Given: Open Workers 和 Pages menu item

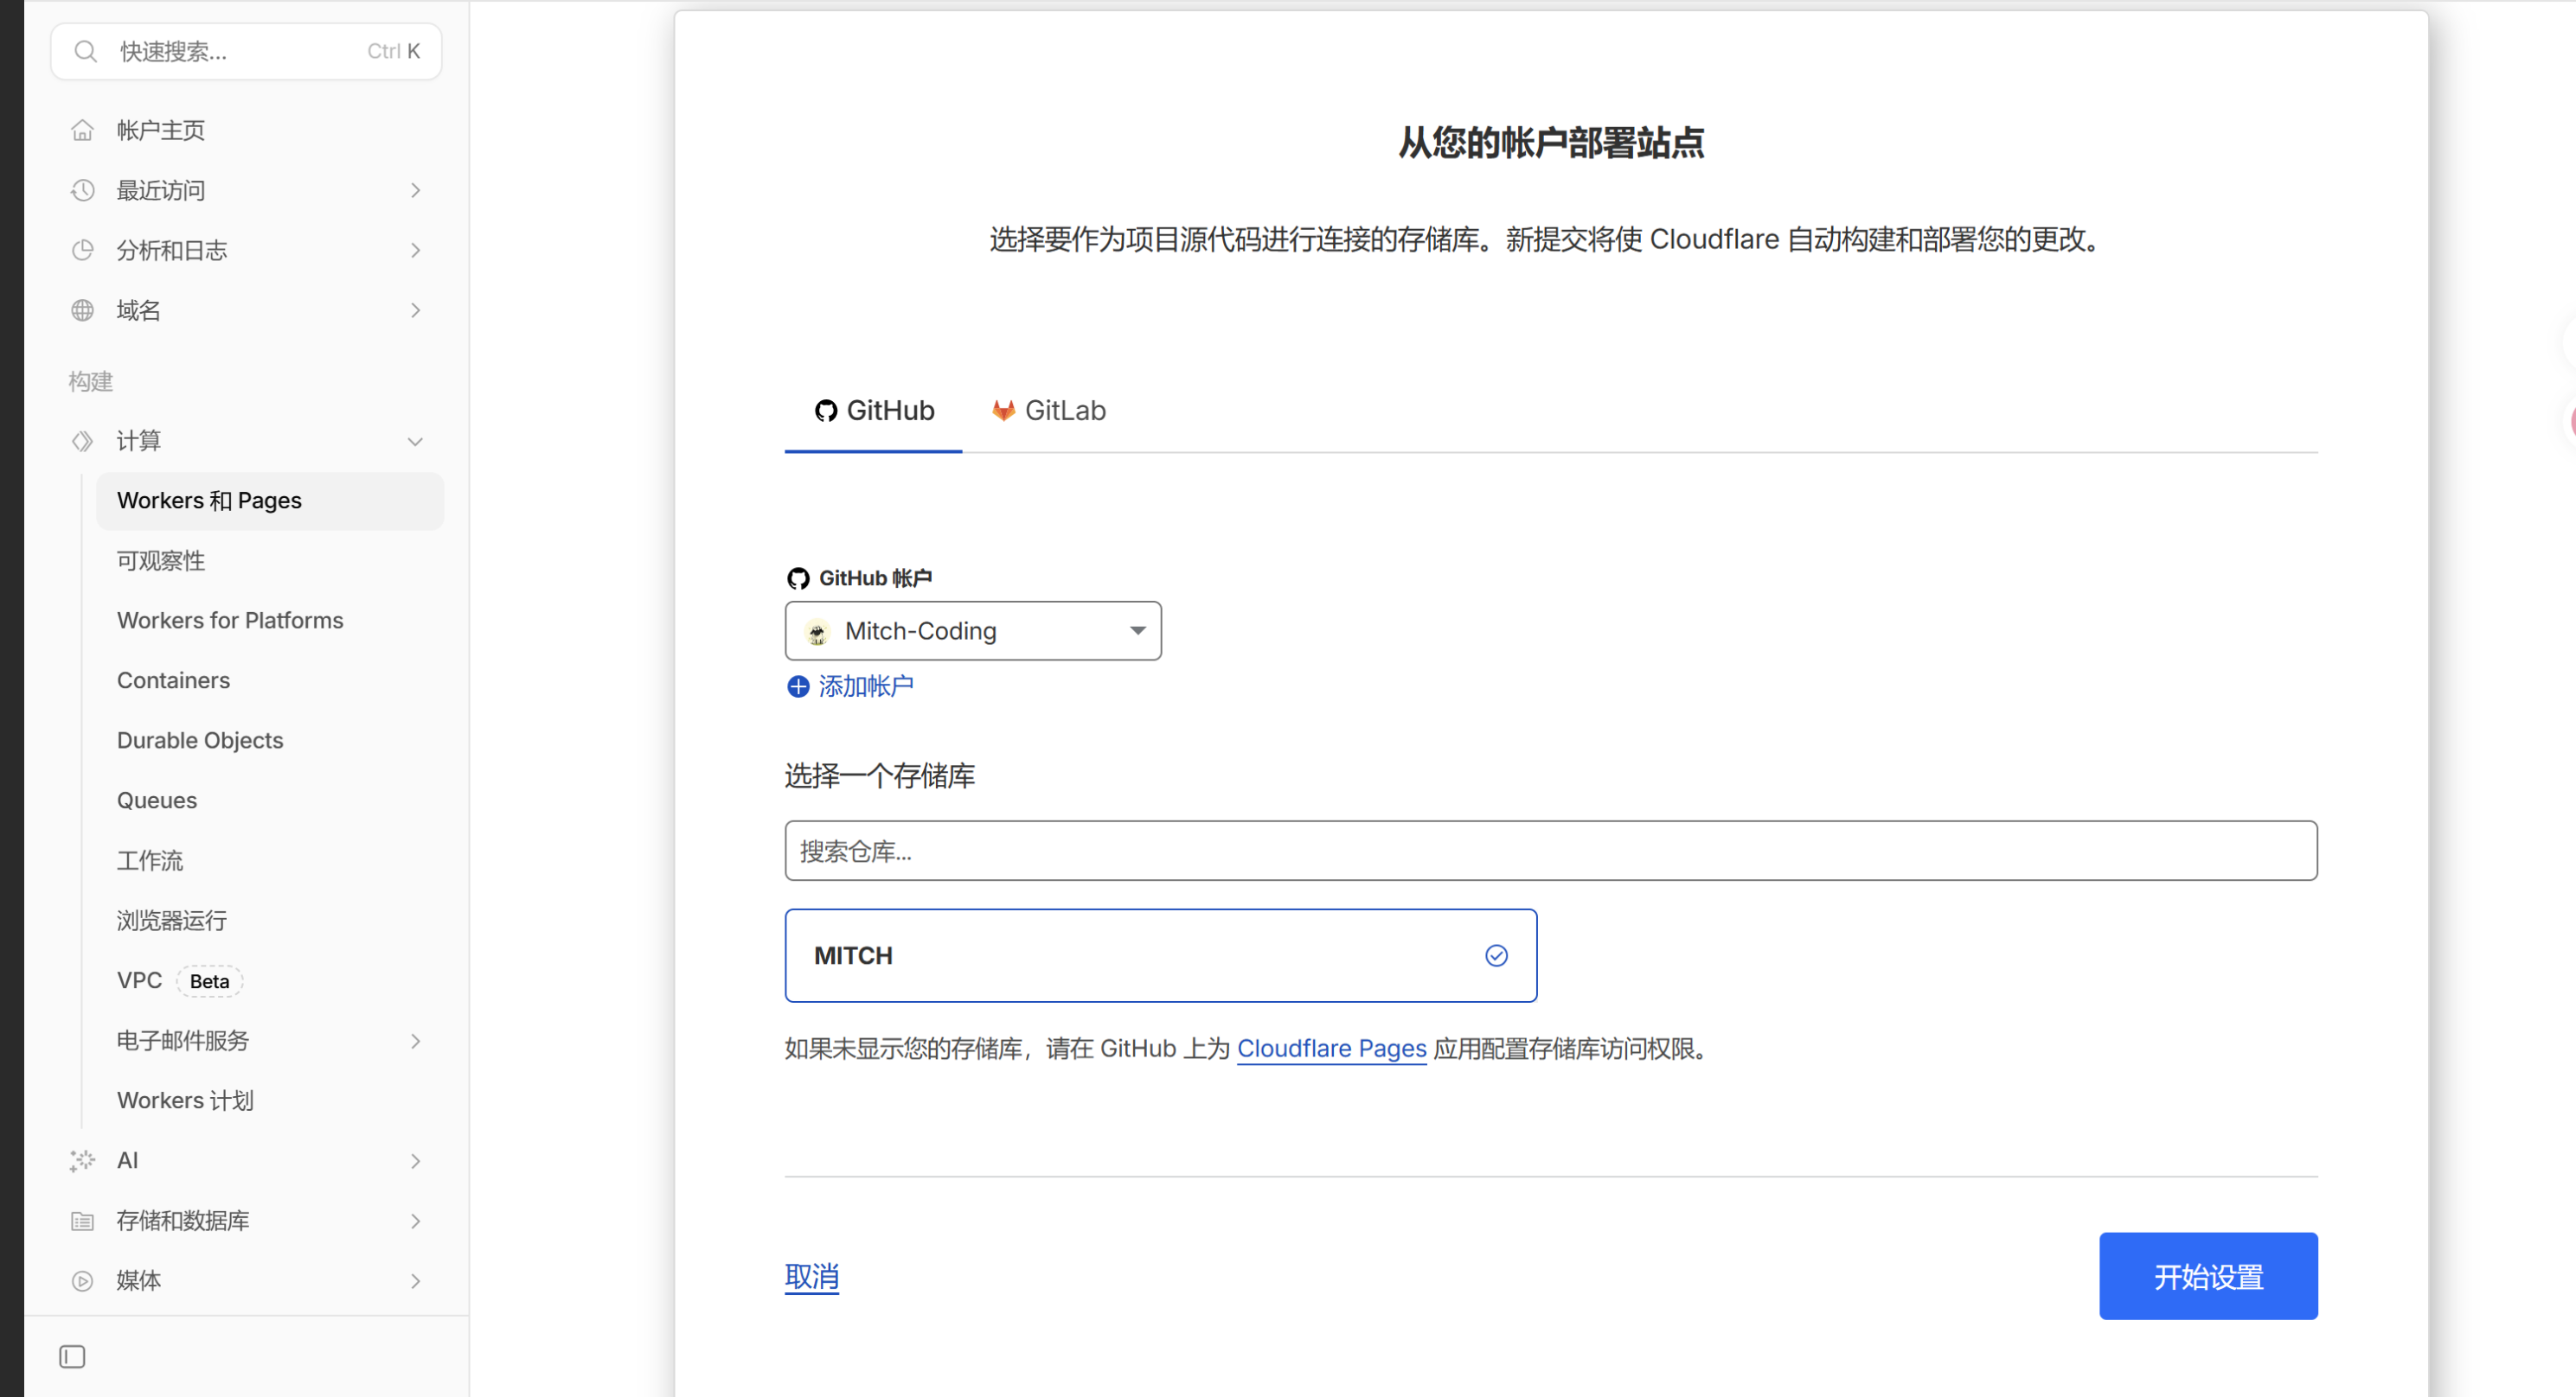Looking at the screenshot, I should (x=270, y=501).
